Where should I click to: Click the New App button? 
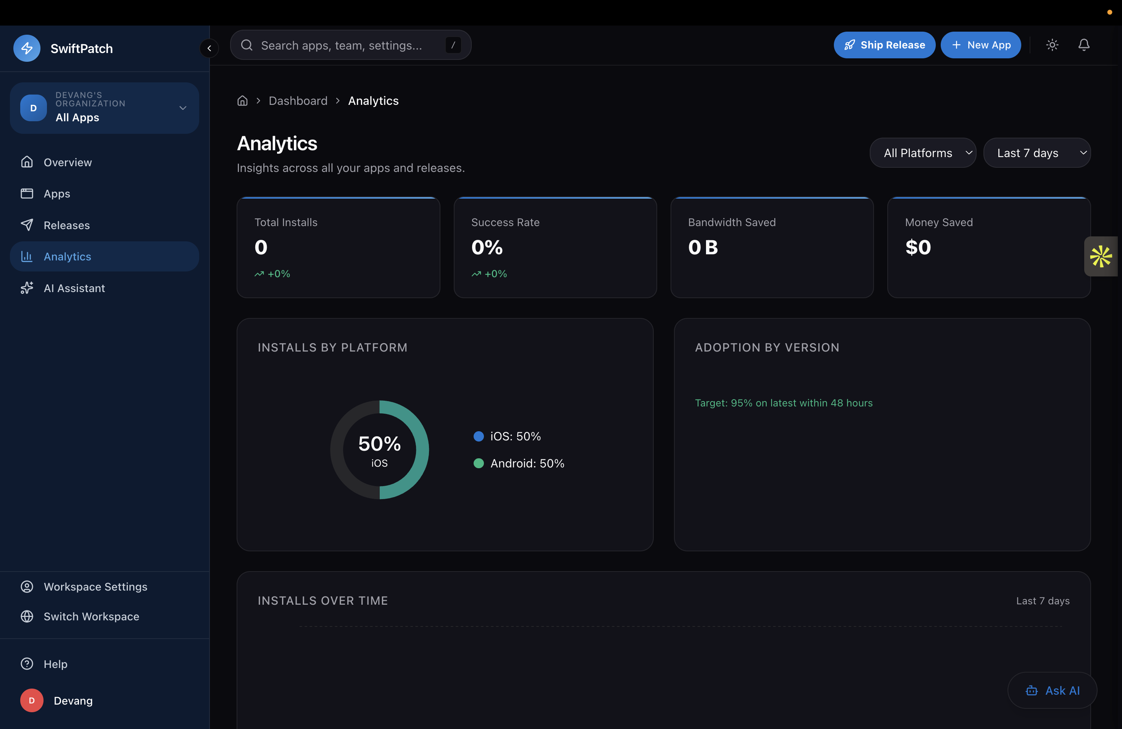pos(980,45)
